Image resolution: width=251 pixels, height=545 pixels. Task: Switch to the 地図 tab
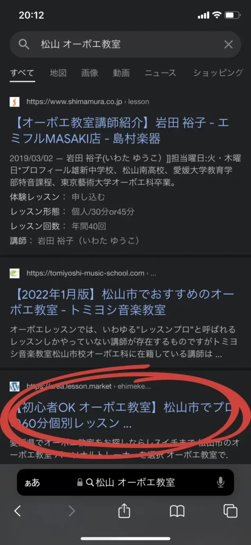[58, 73]
